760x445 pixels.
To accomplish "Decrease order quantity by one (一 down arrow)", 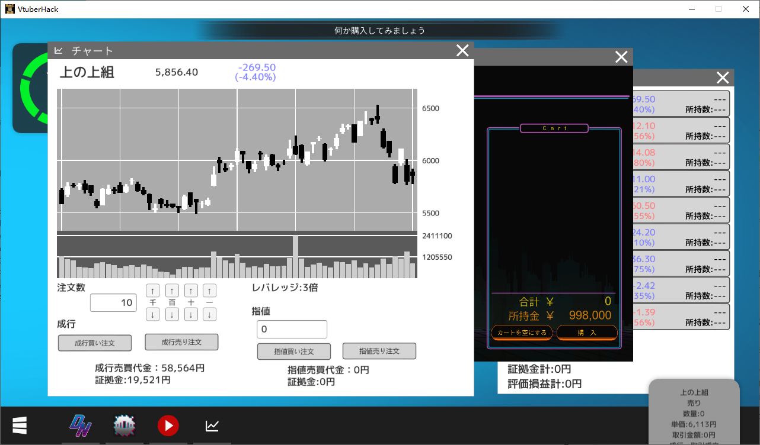I will click(x=209, y=315).
